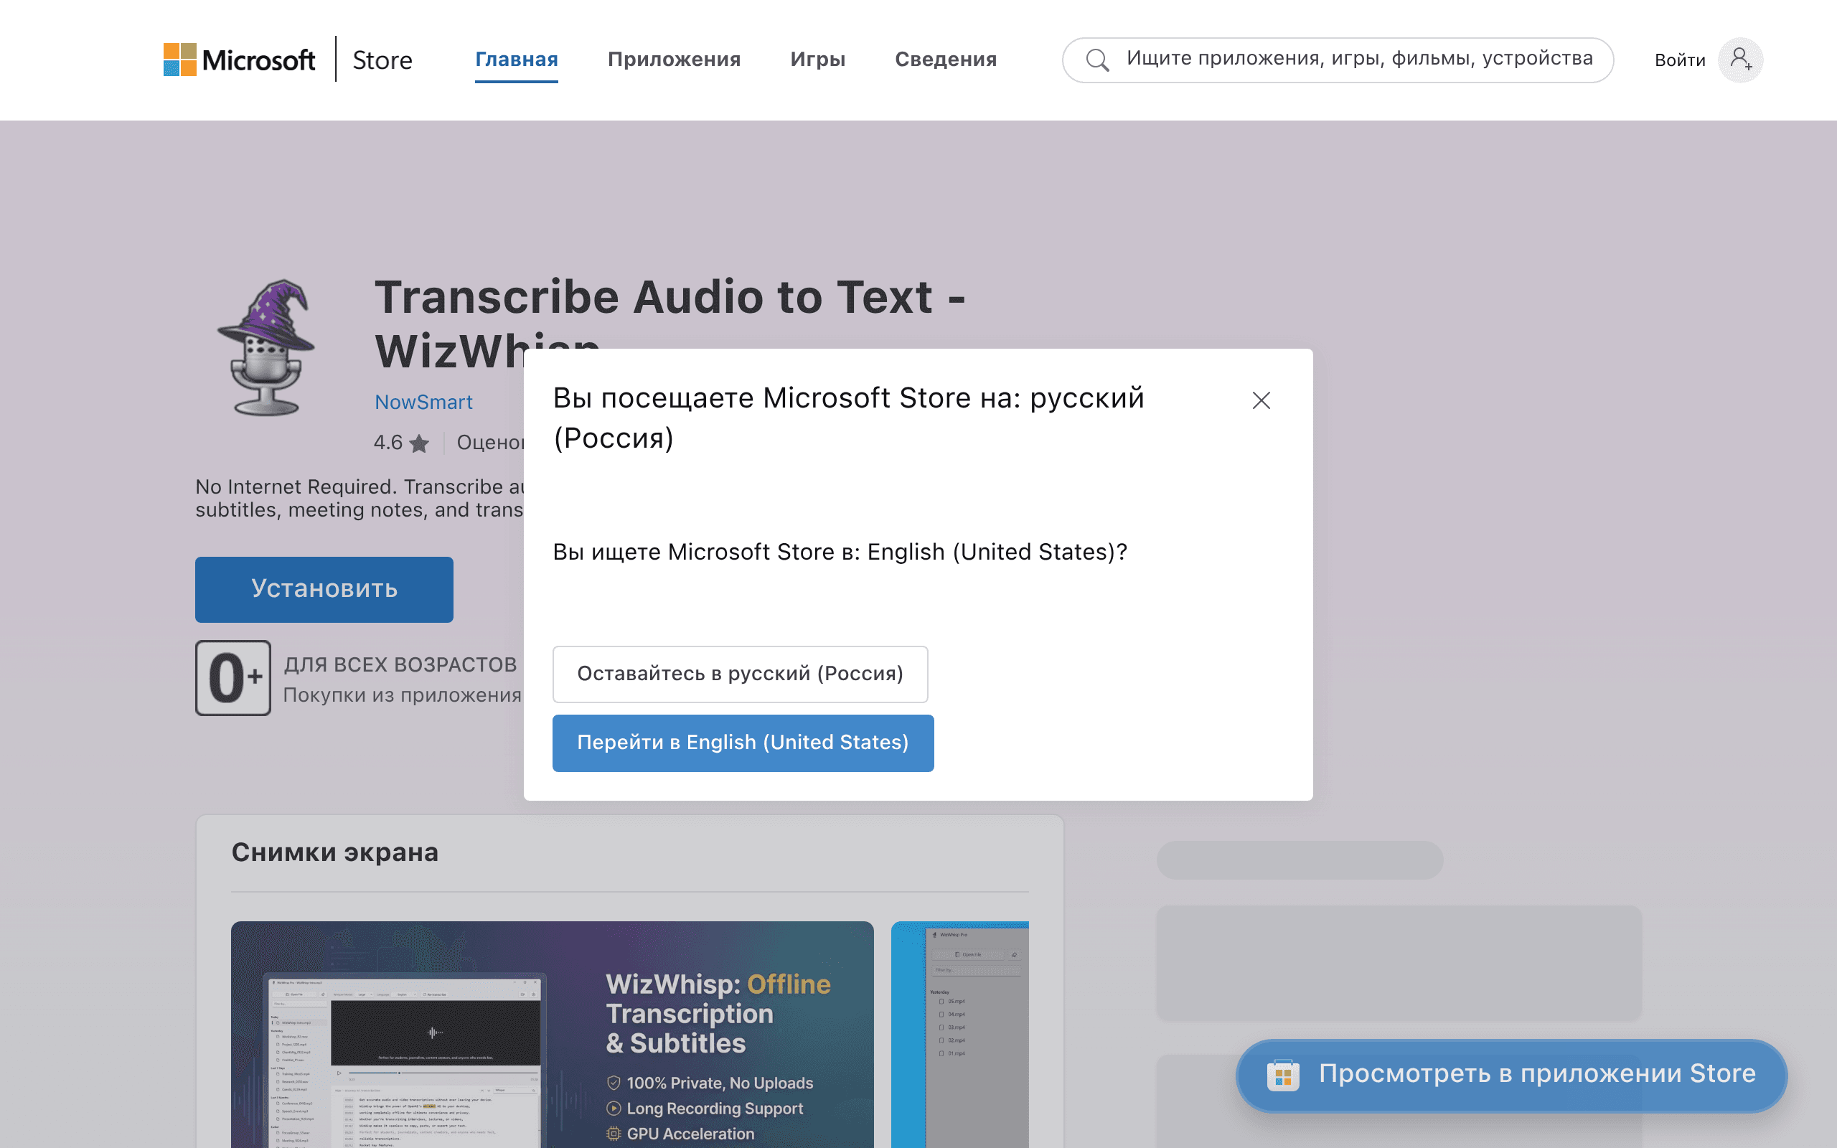Select Перейти в English (United States)

pyautogui.click(x=743, y=743)
